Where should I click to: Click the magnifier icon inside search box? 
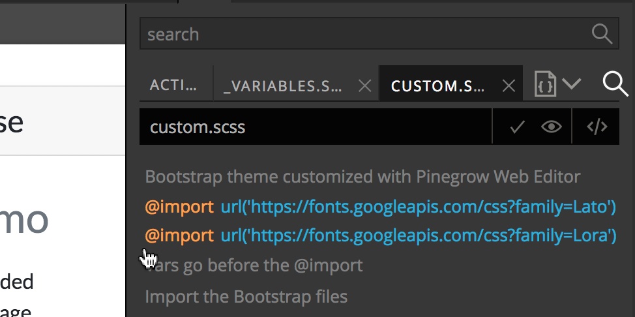point(601,34)
